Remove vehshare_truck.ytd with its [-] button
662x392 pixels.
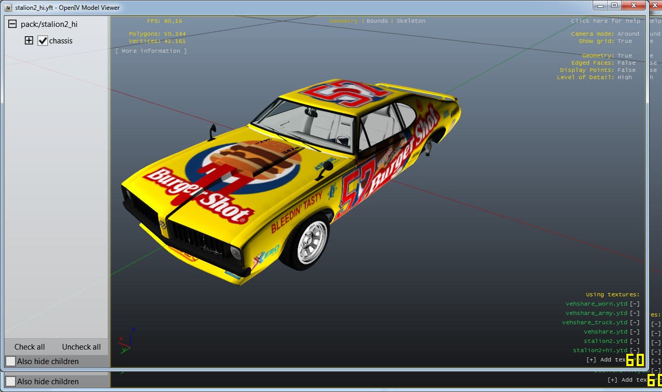point(635,322)
